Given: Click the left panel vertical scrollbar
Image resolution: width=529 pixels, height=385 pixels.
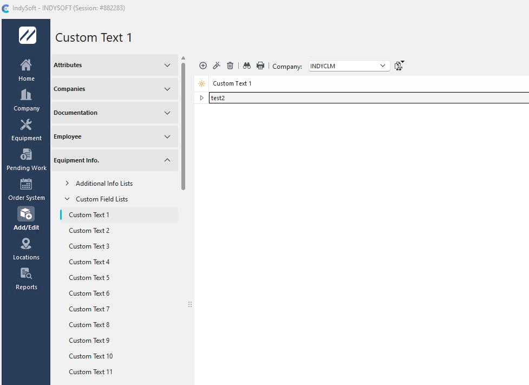Looking at the screenshot, I should point(183,127).
